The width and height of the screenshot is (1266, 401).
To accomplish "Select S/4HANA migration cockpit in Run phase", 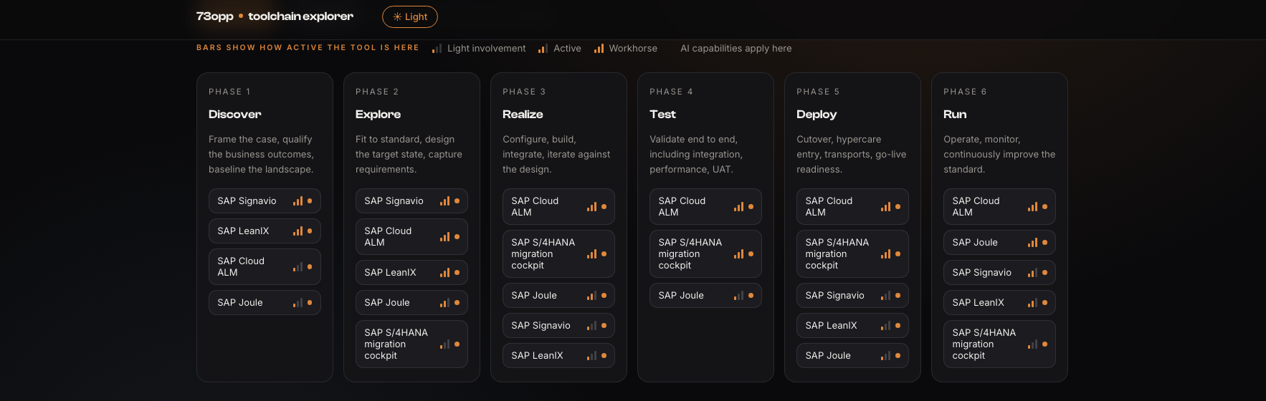I will point(999,344).
